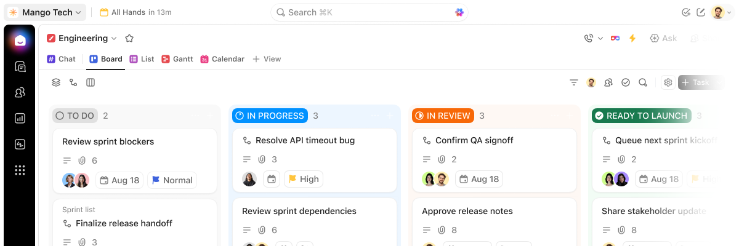
Task: Open the Home icon in sidebar
Action: tap(20, 41)
